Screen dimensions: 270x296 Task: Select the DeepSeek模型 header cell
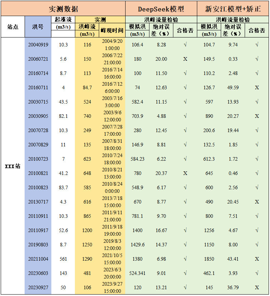161,9
